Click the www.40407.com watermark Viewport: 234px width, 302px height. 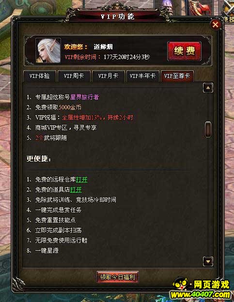pyautogui.click(x=201, y=294)
